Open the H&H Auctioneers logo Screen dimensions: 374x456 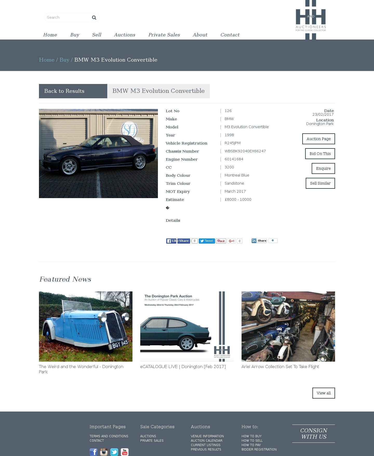click(x=311, y=20)
